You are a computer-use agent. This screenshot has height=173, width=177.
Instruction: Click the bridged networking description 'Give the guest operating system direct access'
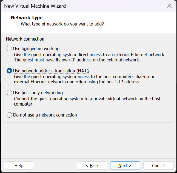click(90, 57)
